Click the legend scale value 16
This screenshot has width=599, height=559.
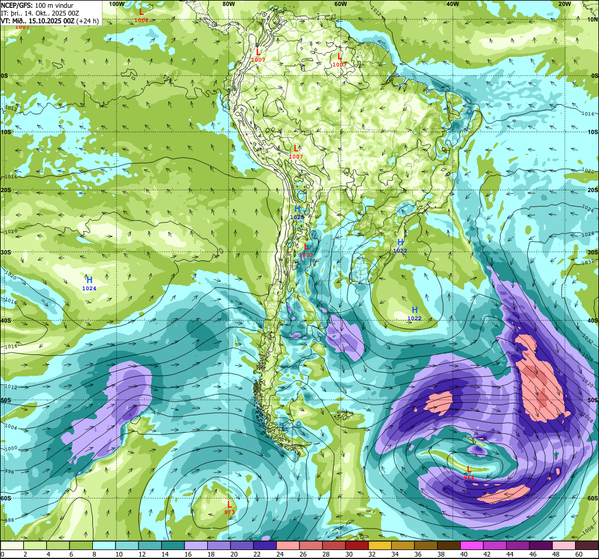(x=188, y=554)
